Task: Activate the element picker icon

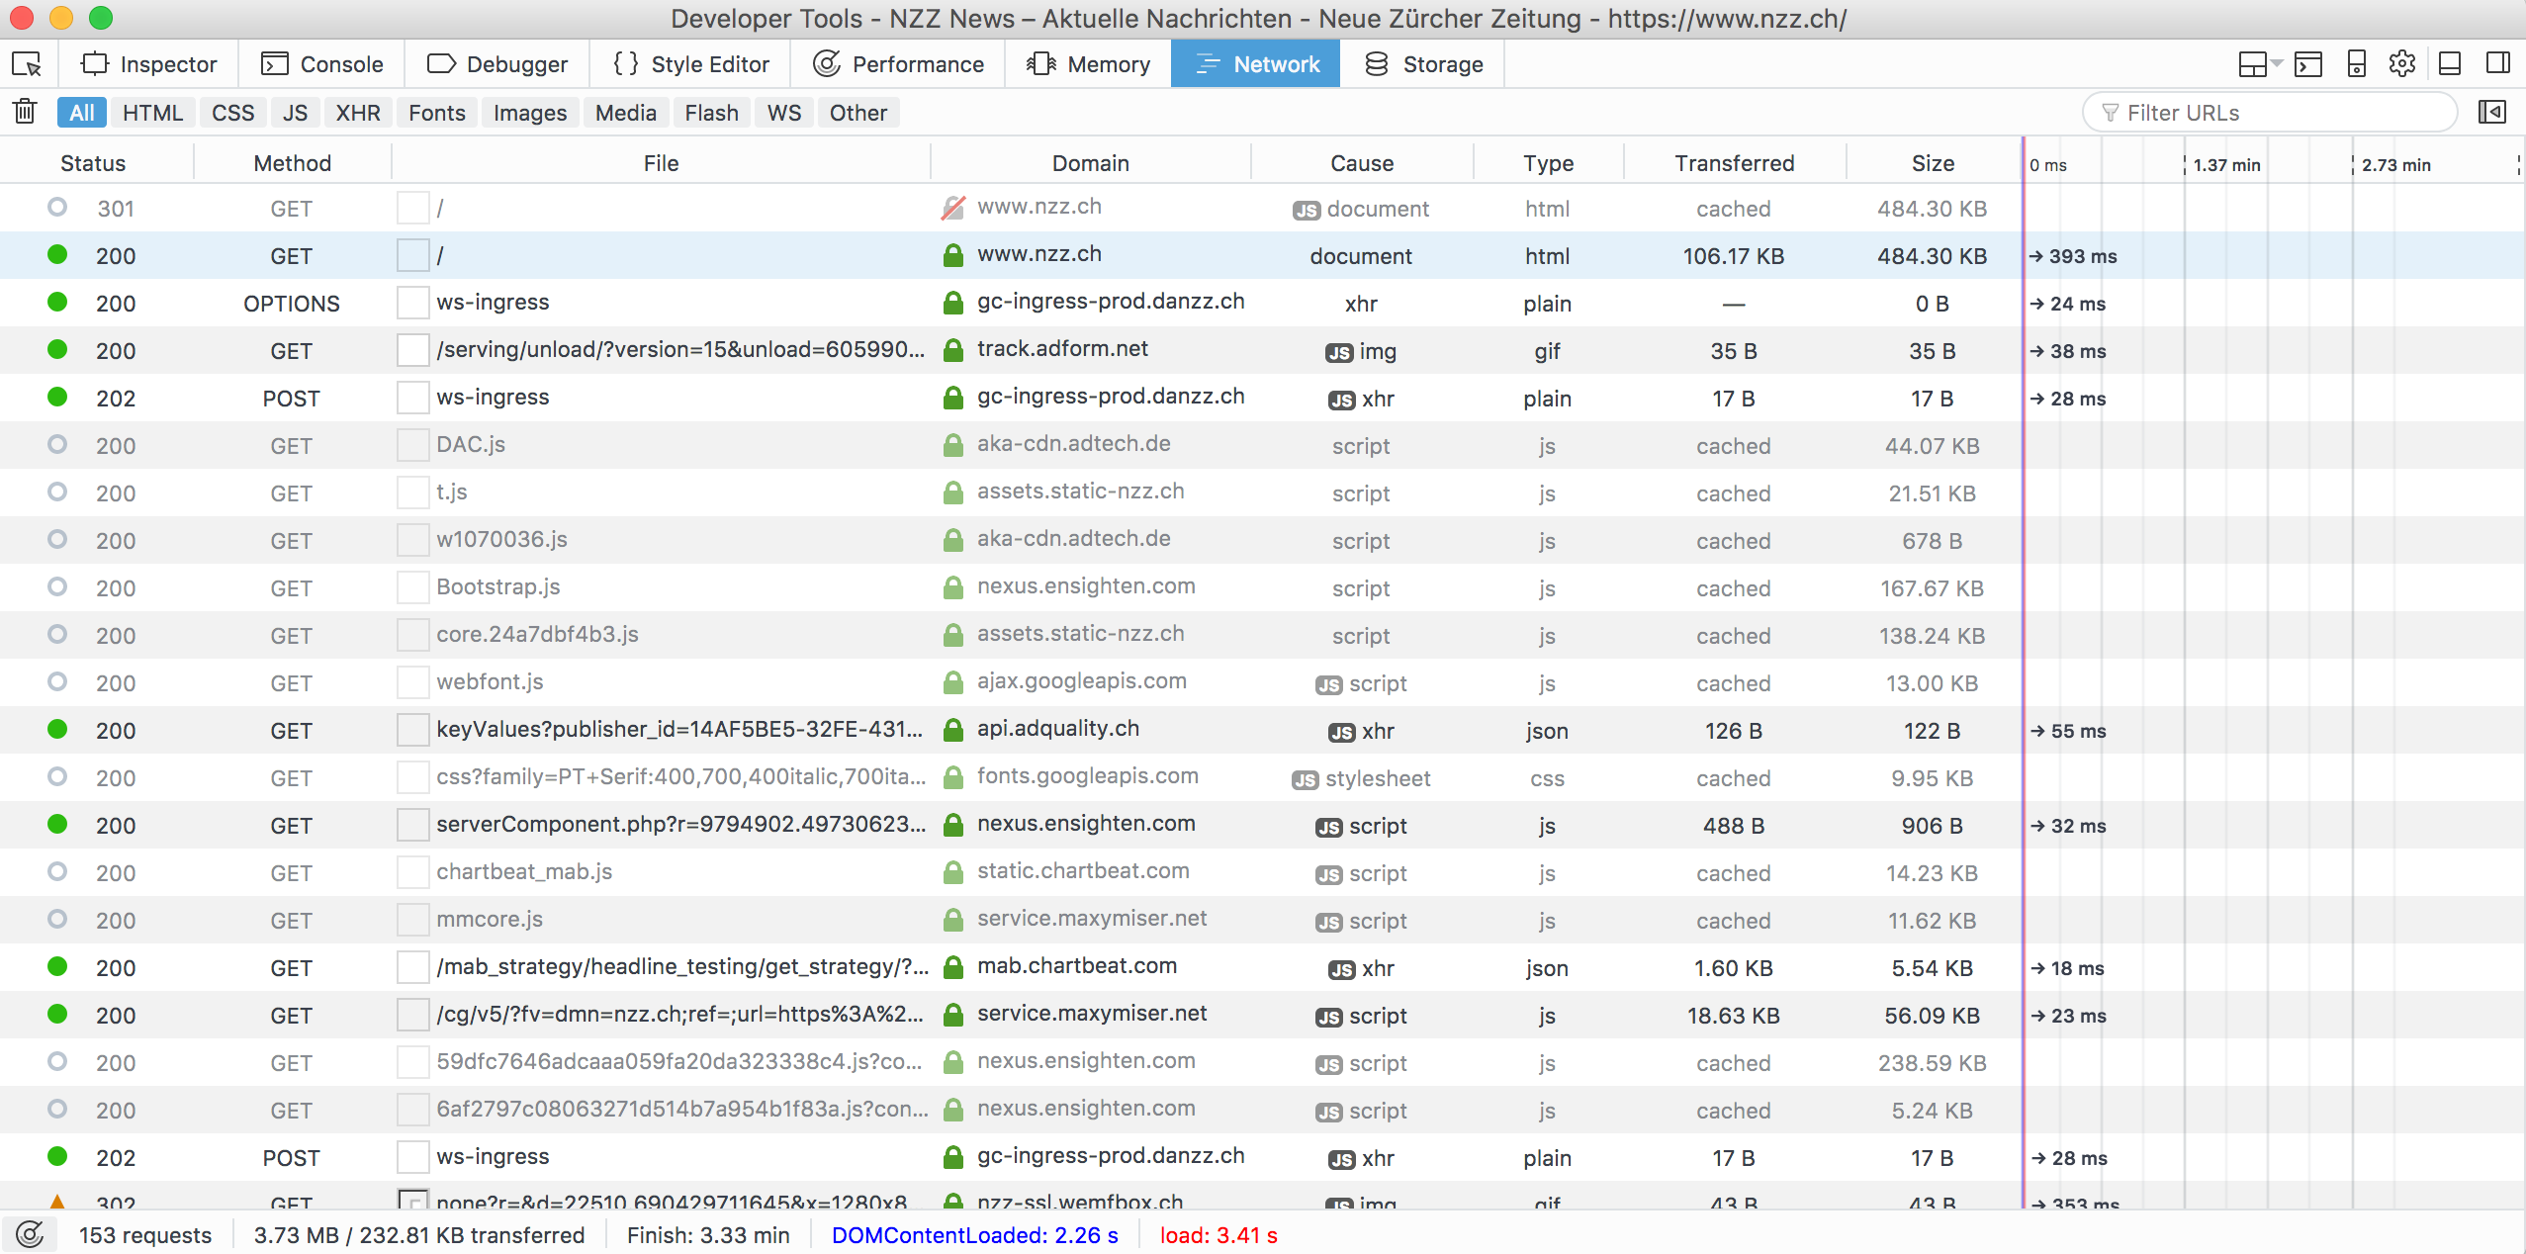Action: point(27,64)
